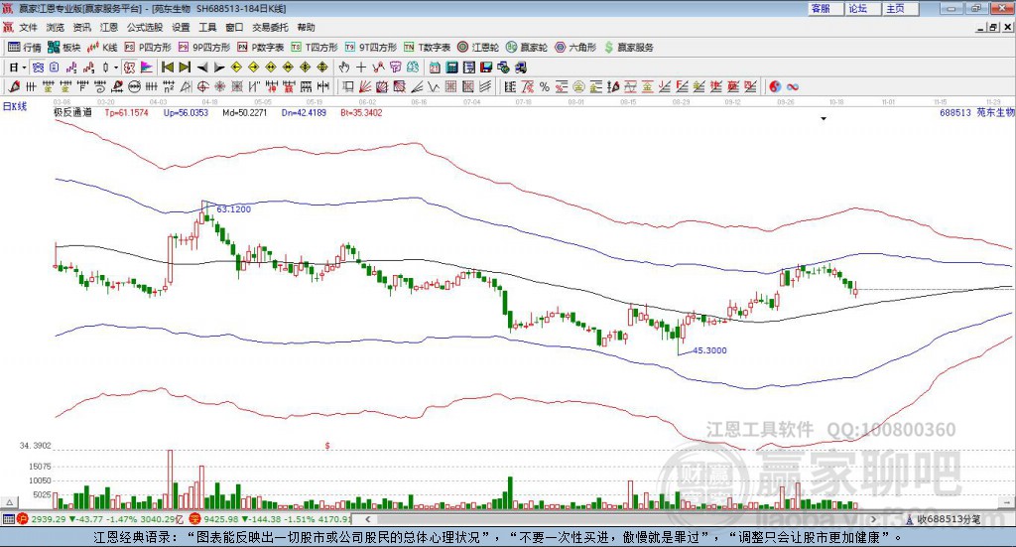Open 赢家服务 with dollar icon
Viewport: 1016px width, 547px height.
pyautogui.click(x=629, y=48)
